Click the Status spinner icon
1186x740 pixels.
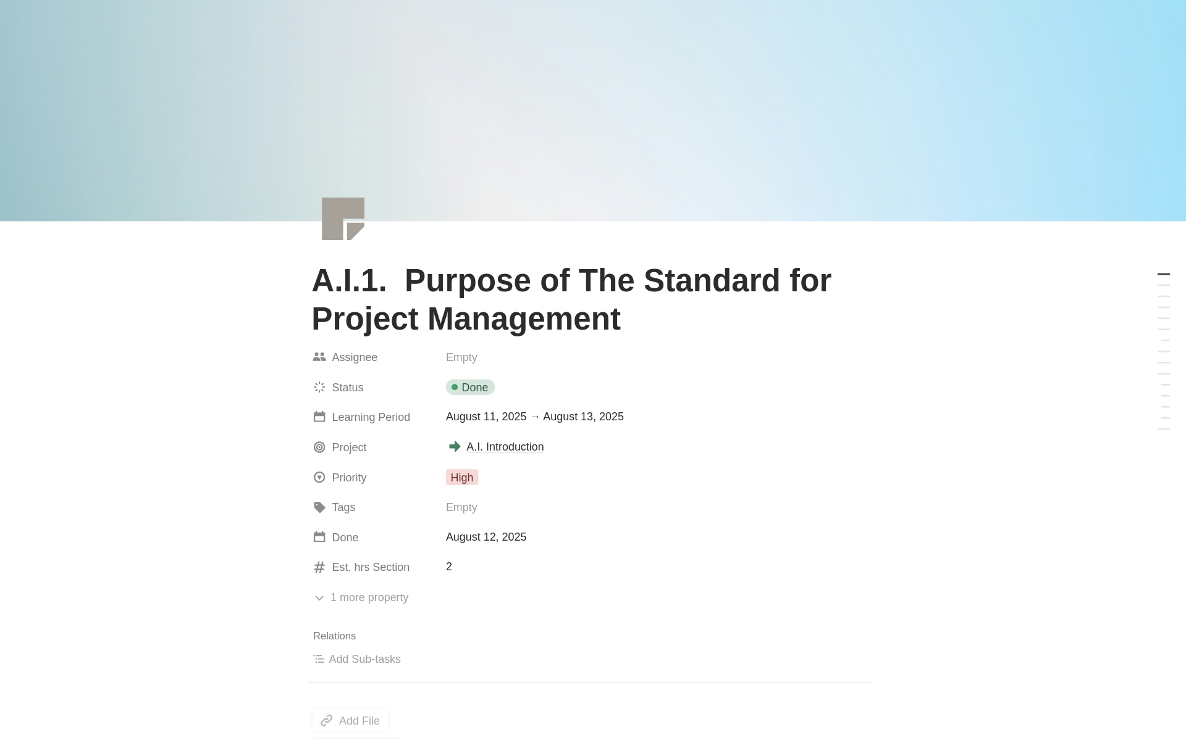pyautogui.click(x=319, y=387)
